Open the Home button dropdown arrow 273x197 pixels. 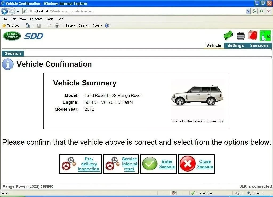[33, 25]
